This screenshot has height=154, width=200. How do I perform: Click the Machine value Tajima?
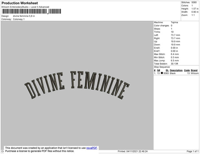pyautogui.click(x=174, y=23)
